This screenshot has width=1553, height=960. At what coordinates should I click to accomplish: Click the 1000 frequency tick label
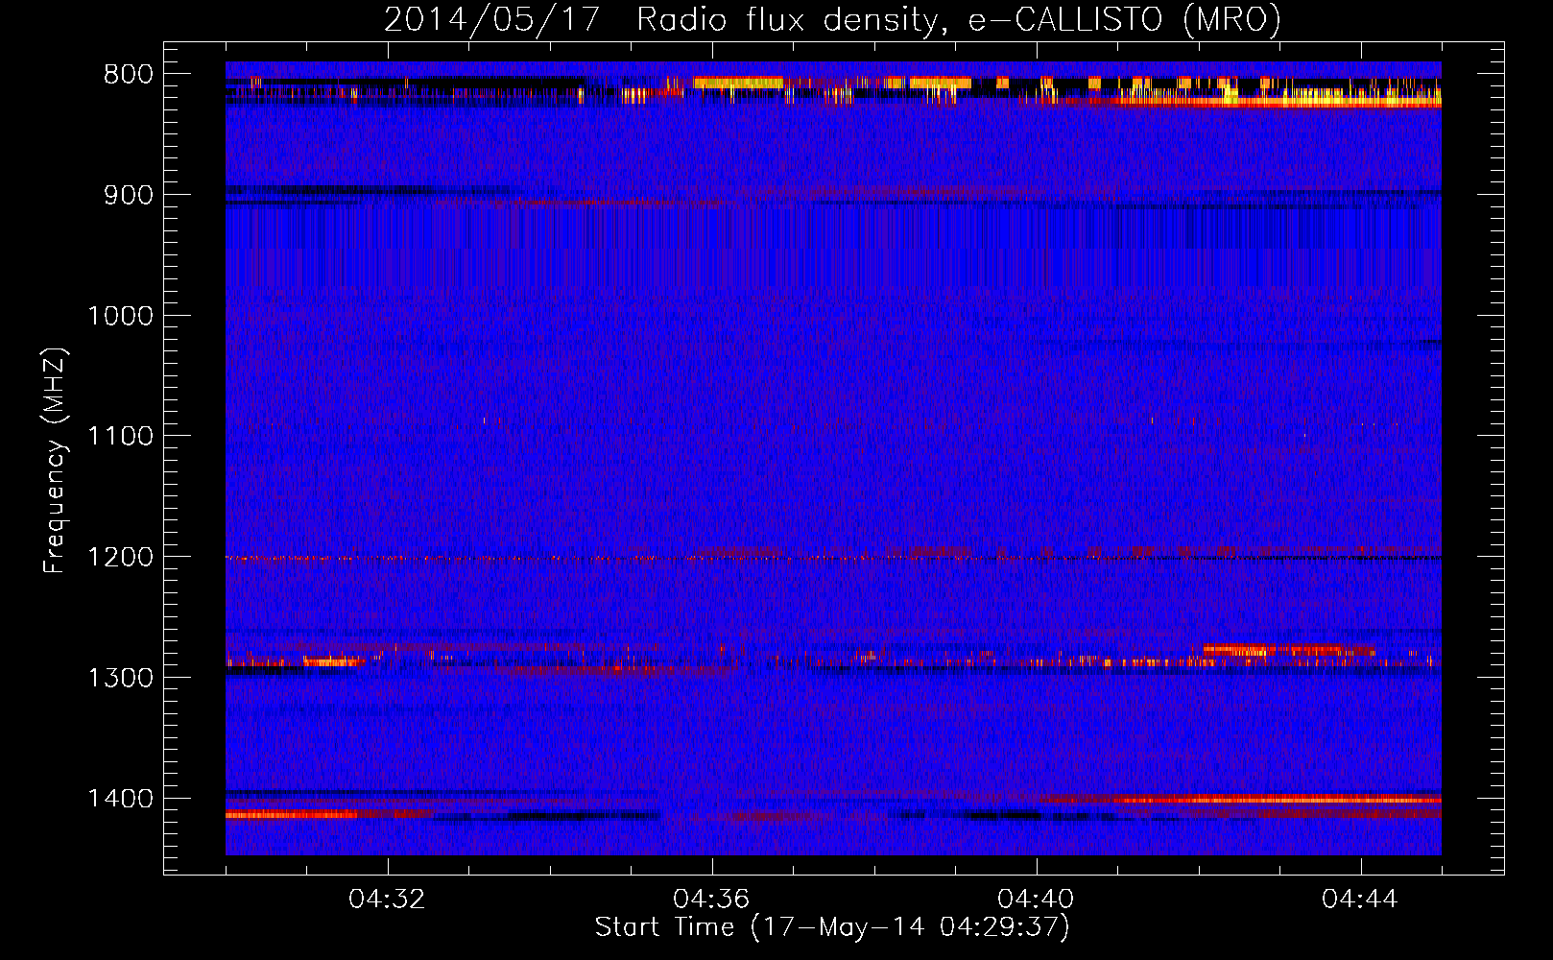tap(120, 316)
